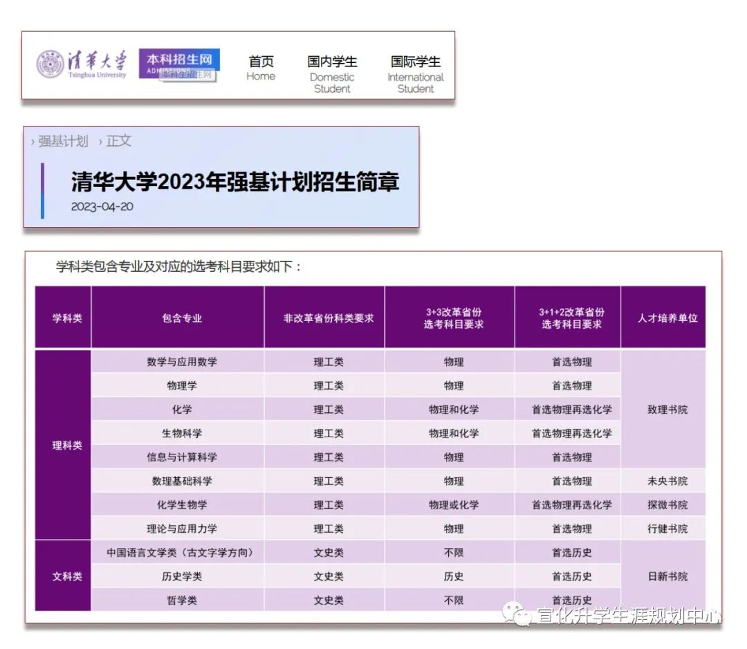Follow the 强基计划 breadcrumb link
Screen dimensions: 747x649
point(63,141)
